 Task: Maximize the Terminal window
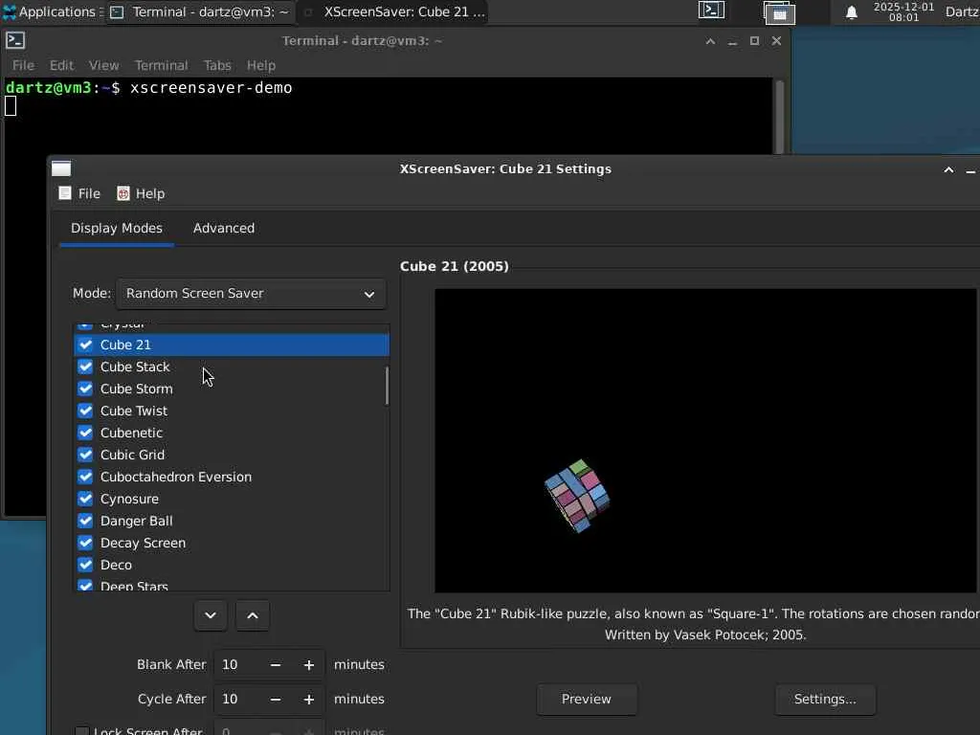click(754, 40)
